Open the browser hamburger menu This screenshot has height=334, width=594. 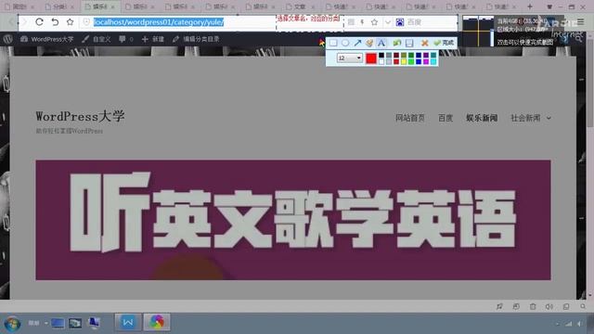coord(580,22)
